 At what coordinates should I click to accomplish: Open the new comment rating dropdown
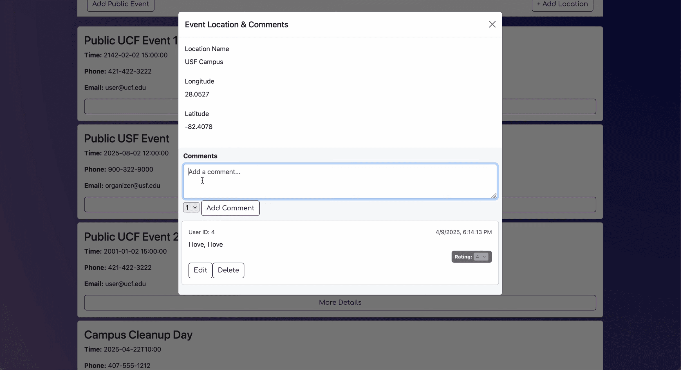191,208
